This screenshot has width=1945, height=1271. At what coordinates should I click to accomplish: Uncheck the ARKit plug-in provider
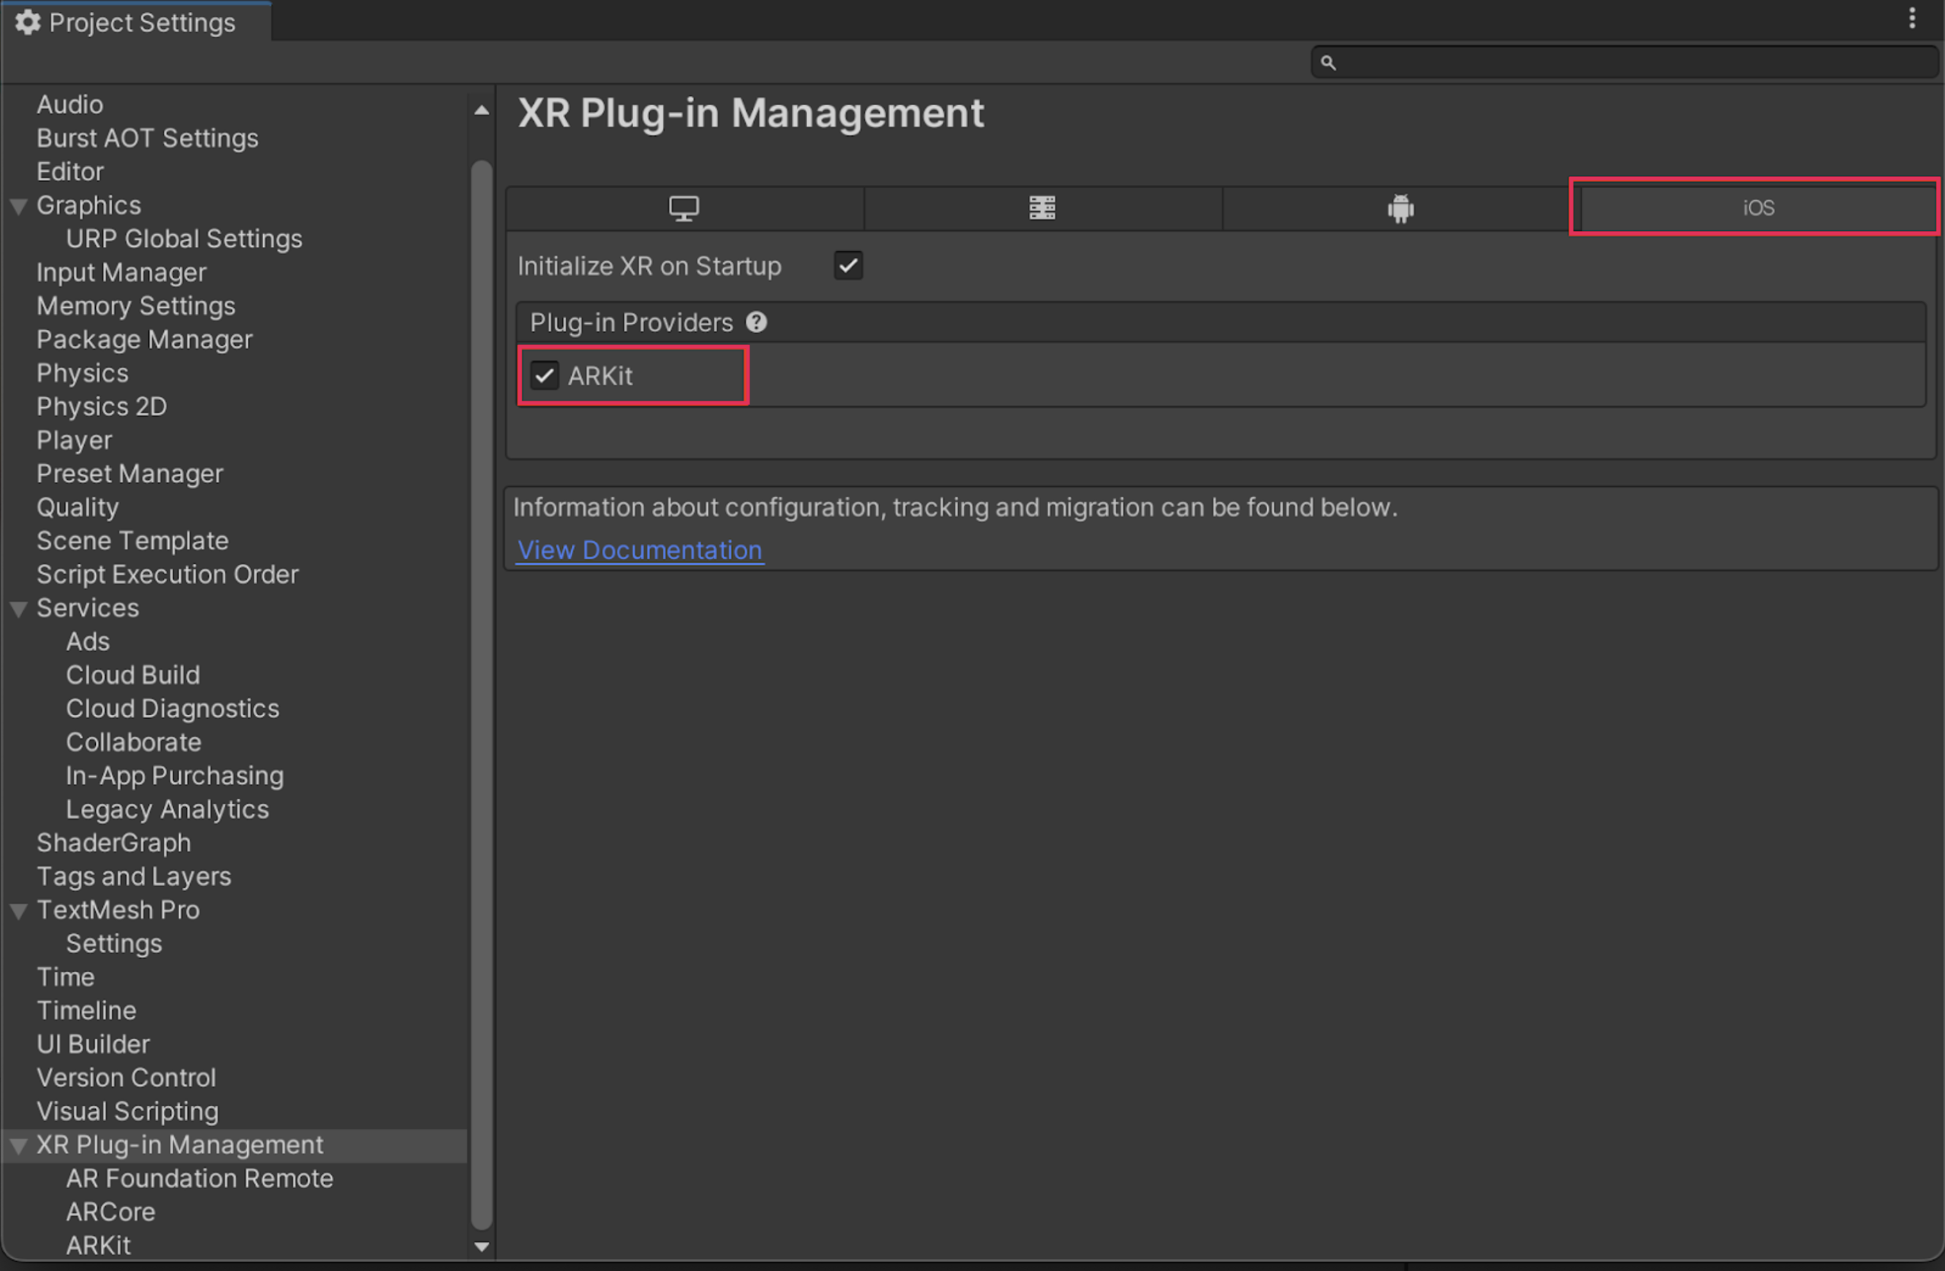(x=544, y=376)
